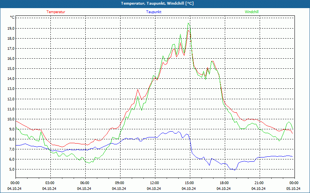
Task: Click the '8,0' y-axis label
Action: [x=12, y=139]
